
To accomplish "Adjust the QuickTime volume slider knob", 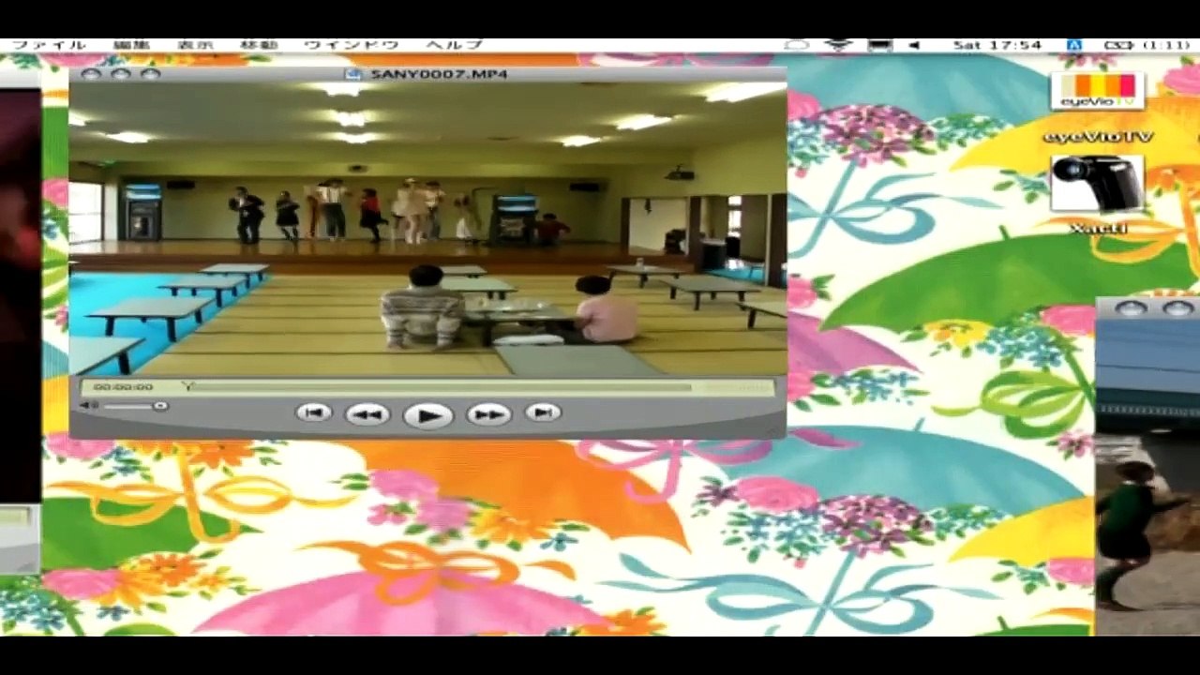I will coord(160,406).
